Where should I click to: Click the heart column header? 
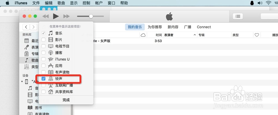coord(257,35)
